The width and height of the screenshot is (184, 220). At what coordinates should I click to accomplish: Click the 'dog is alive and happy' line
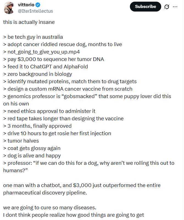[x=32, y=155]
